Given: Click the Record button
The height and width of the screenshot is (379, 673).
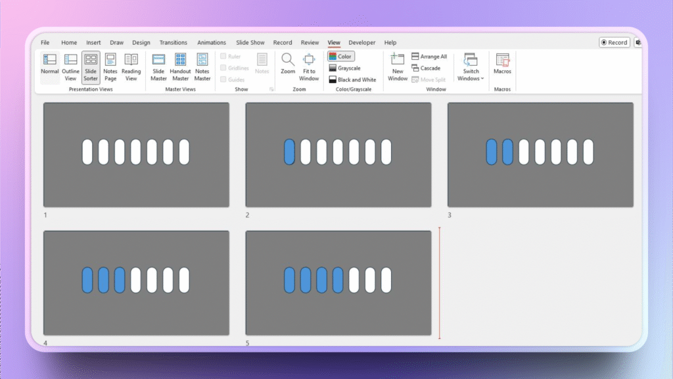Looking at the screenshot, I should 614,43.
